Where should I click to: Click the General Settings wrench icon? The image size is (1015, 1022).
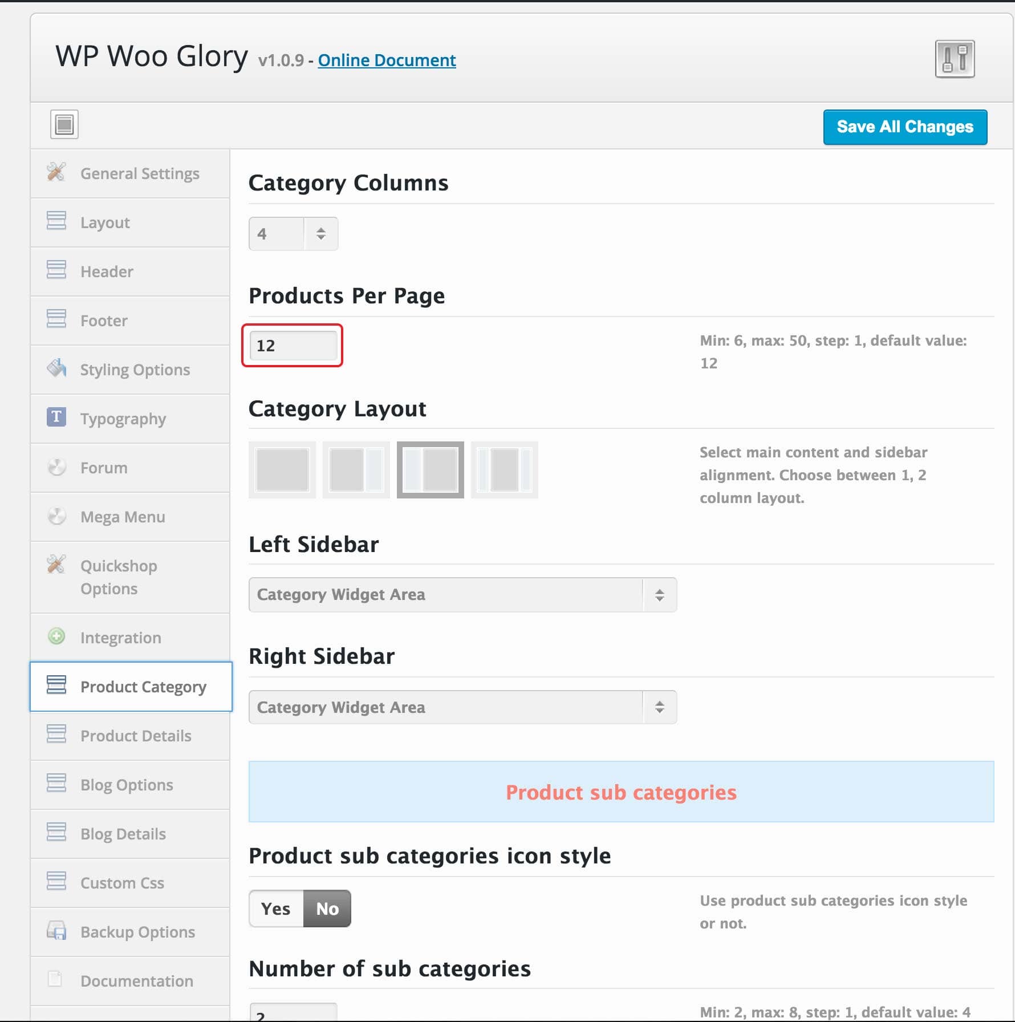click(x=56, y=172)
